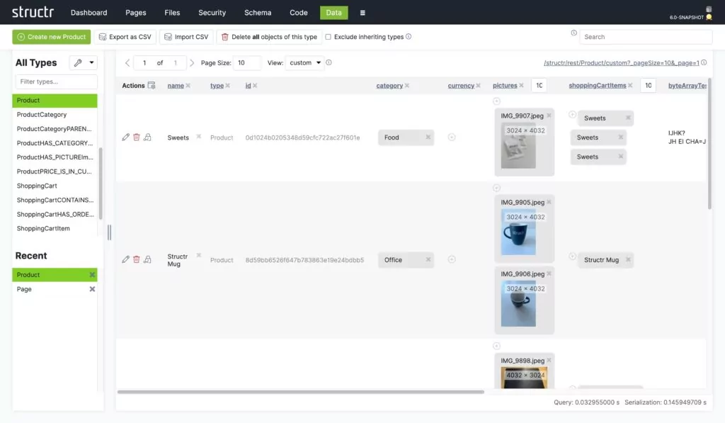
Task: Open IMG_9907.jpeg sweets thumbnail
Action: [518, 145]
